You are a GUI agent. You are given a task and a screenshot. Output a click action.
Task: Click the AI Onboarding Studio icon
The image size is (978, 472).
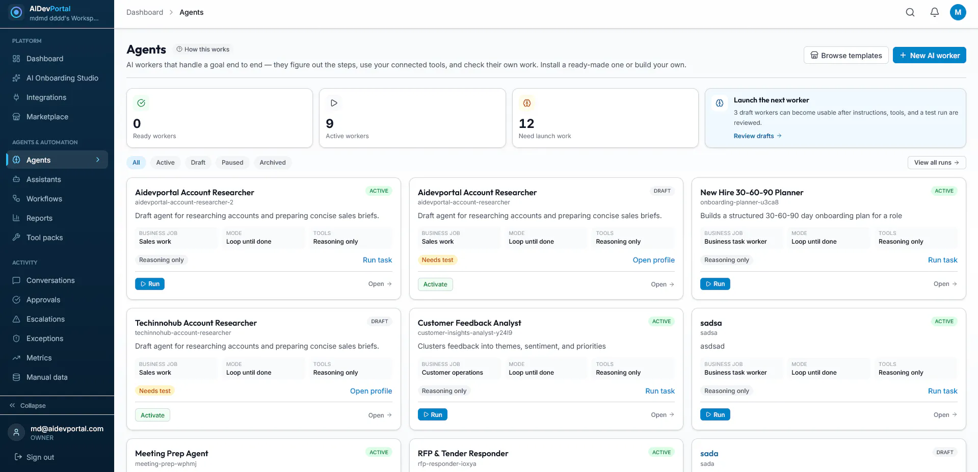(16, 78)
